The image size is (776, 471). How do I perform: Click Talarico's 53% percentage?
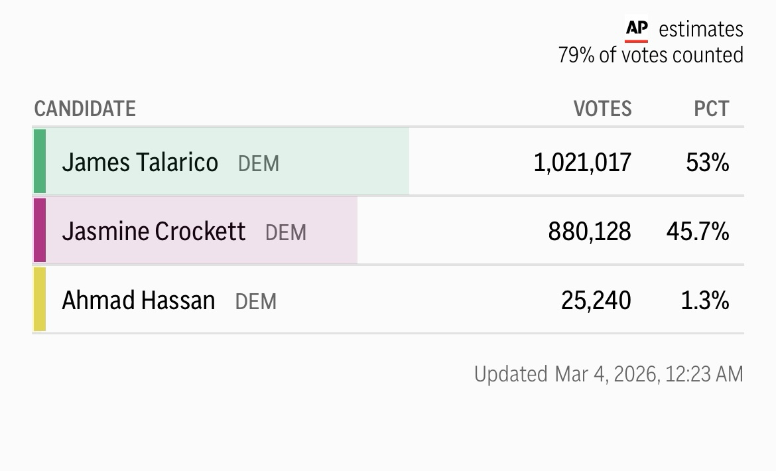708,163
